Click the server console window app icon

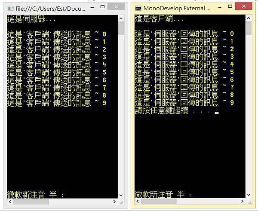10,8
